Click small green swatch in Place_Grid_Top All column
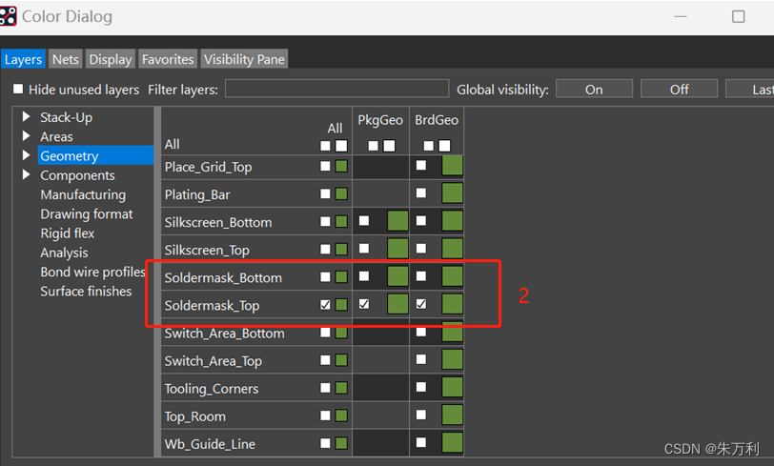774x466 pixels. [341, 167]
